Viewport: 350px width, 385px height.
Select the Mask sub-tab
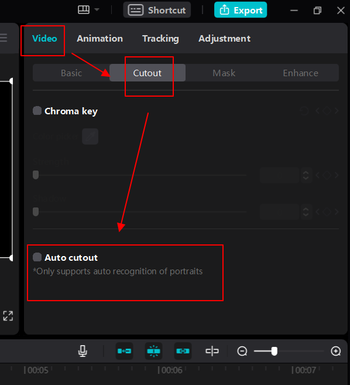point(224,73)
